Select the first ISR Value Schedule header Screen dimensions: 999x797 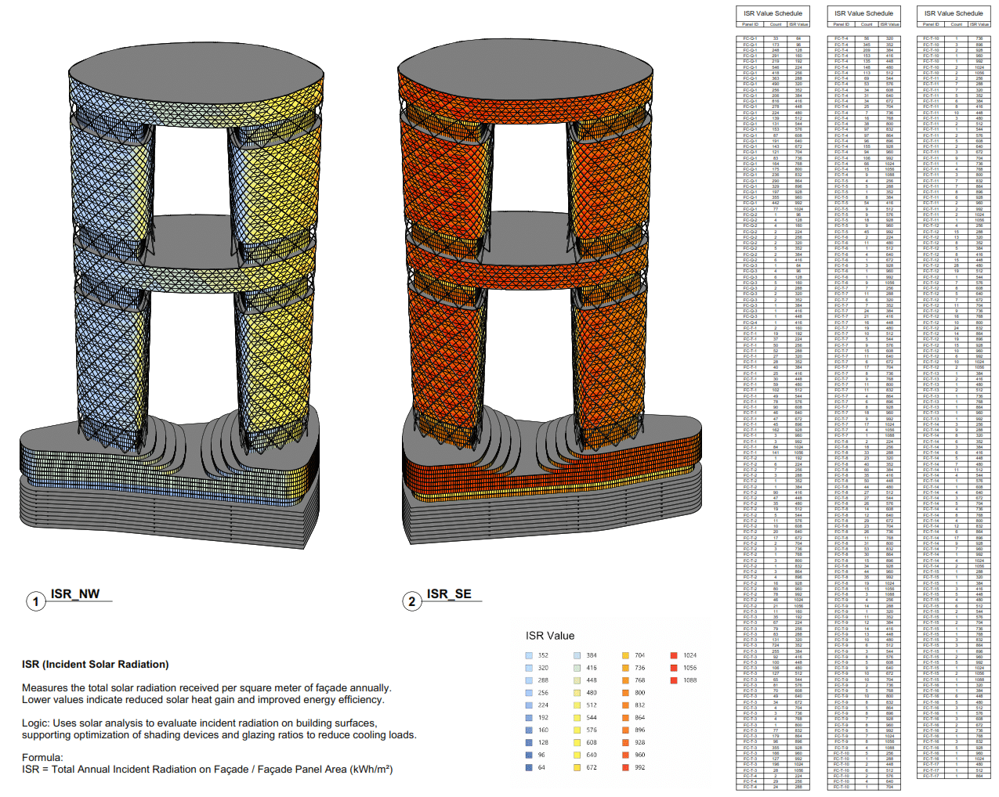(773, 13)
